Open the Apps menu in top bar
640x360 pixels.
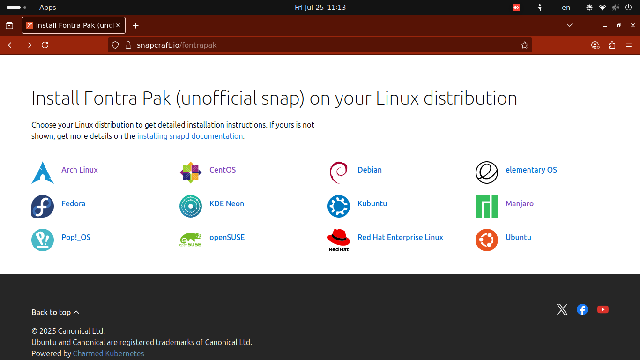coord(47,7)
